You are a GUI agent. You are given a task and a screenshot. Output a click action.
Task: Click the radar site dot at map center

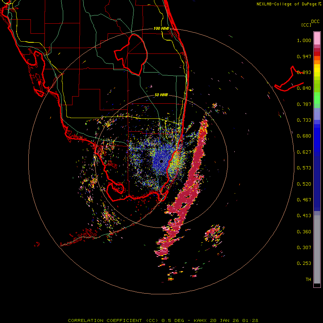click(161, 161)
